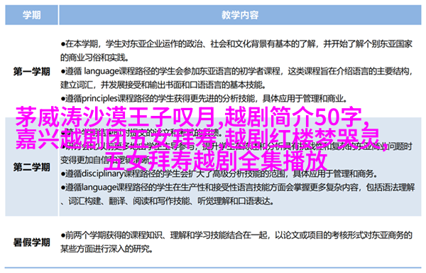
Task: Select the '教学内容' column header
Action: pyautogui.click(x=240, y=15)
